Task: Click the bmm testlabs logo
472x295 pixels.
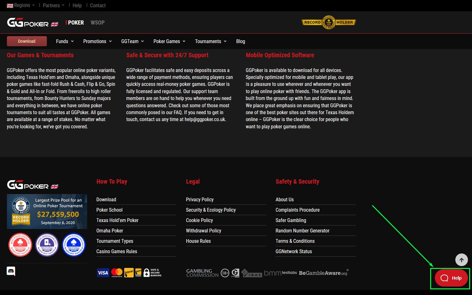Action: 280,273
